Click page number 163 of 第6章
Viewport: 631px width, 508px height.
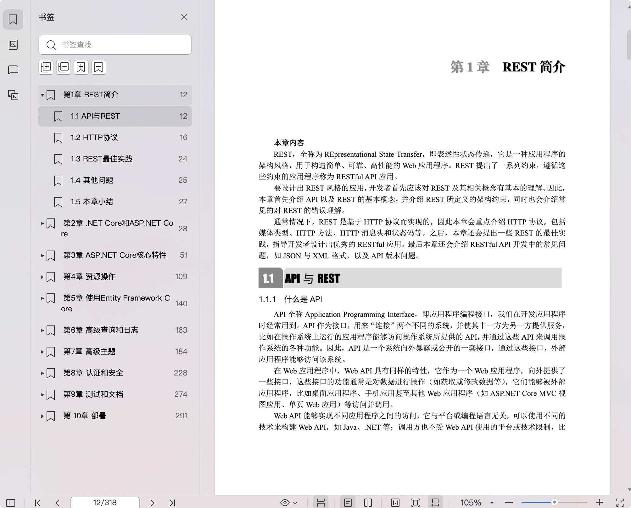tap(181, 330)
